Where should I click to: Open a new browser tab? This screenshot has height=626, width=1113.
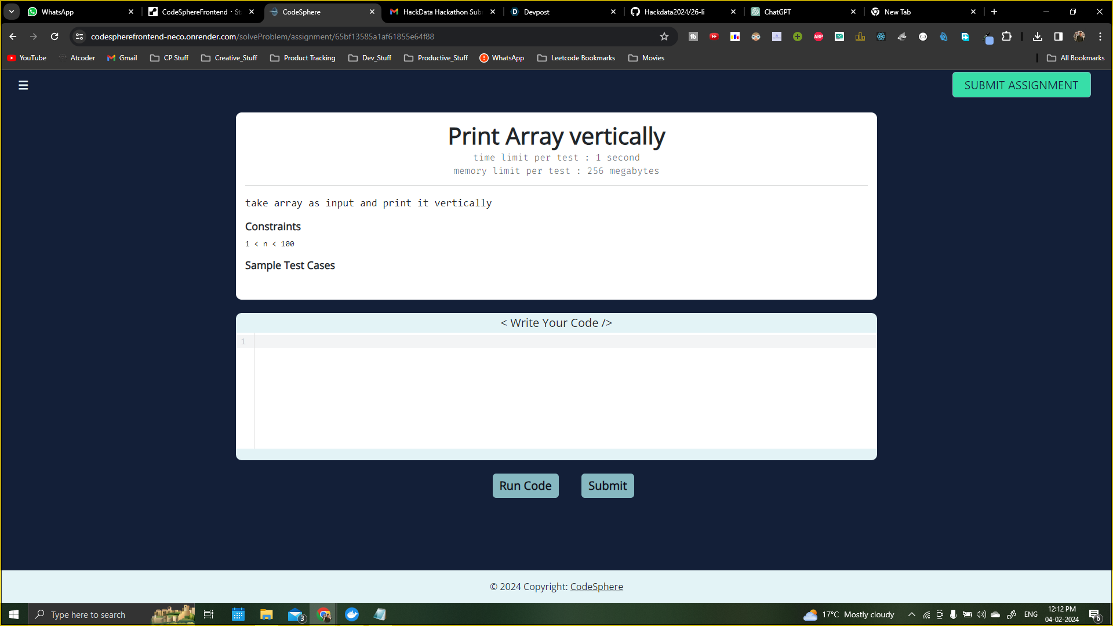click(x=994, y=12)
